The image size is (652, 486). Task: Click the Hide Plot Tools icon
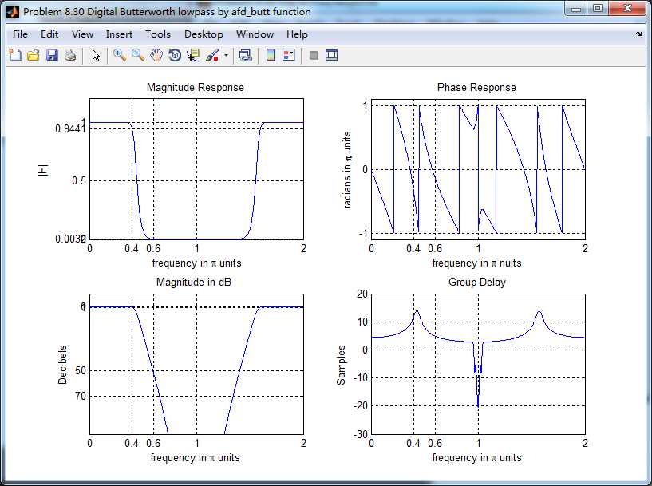[314, 55]
